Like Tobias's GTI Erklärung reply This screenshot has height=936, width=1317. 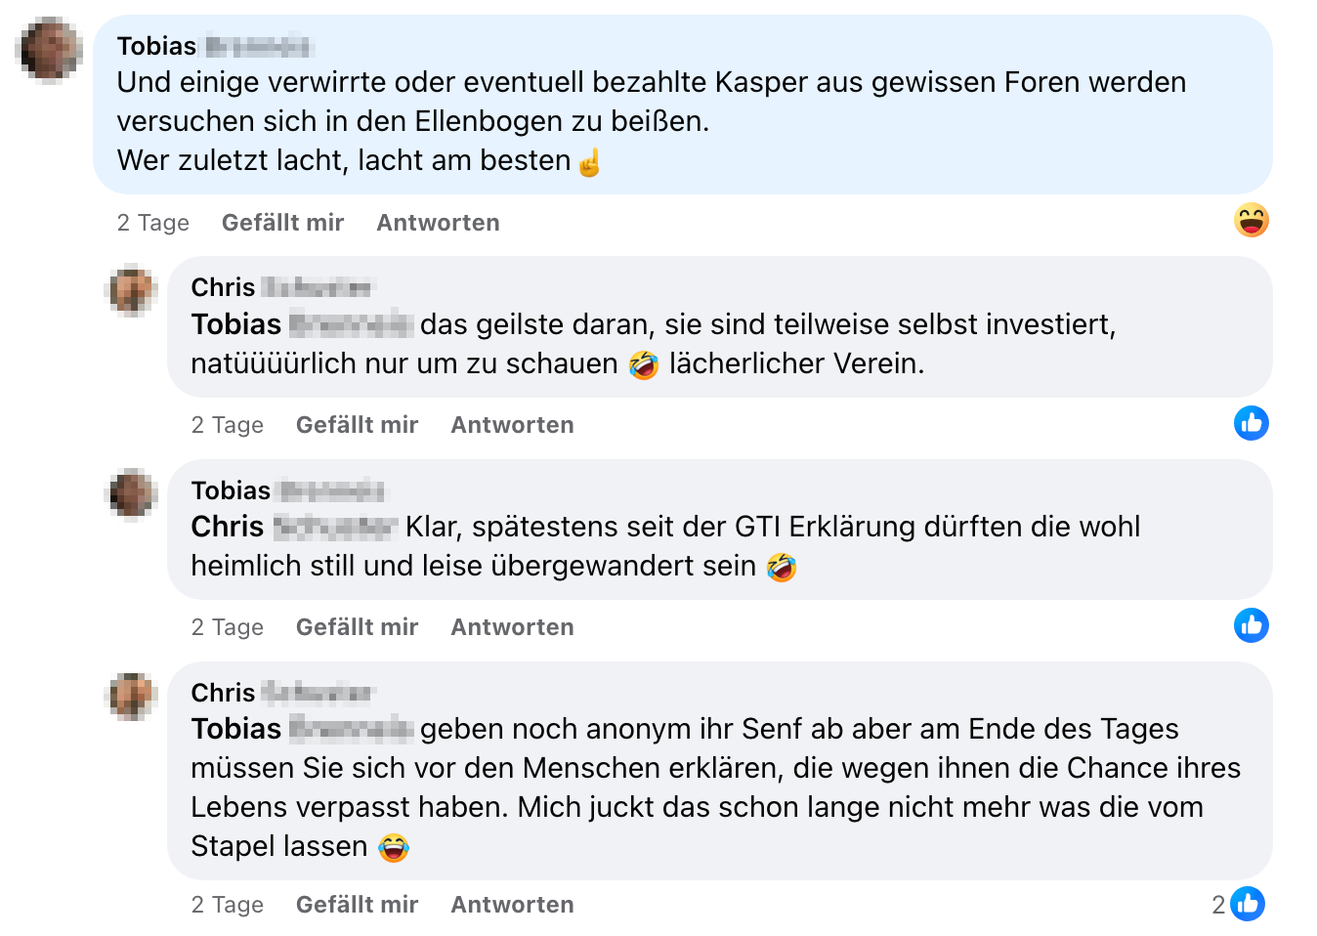(x=357, y=627)
